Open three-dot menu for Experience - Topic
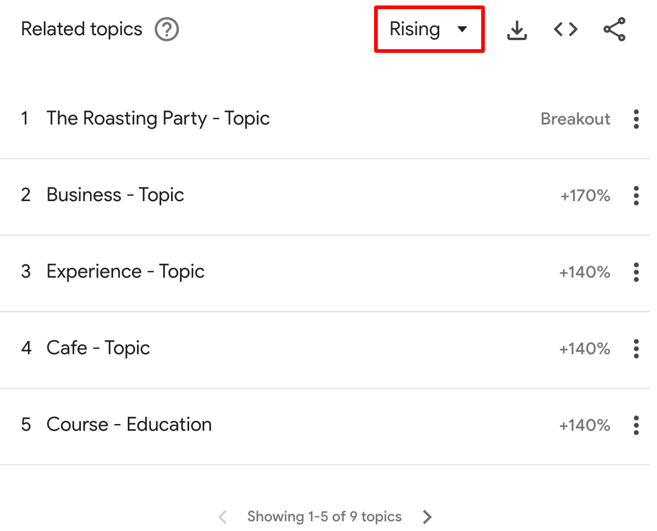This screenshot has height=531, width=657. click(x=636, y=272)
